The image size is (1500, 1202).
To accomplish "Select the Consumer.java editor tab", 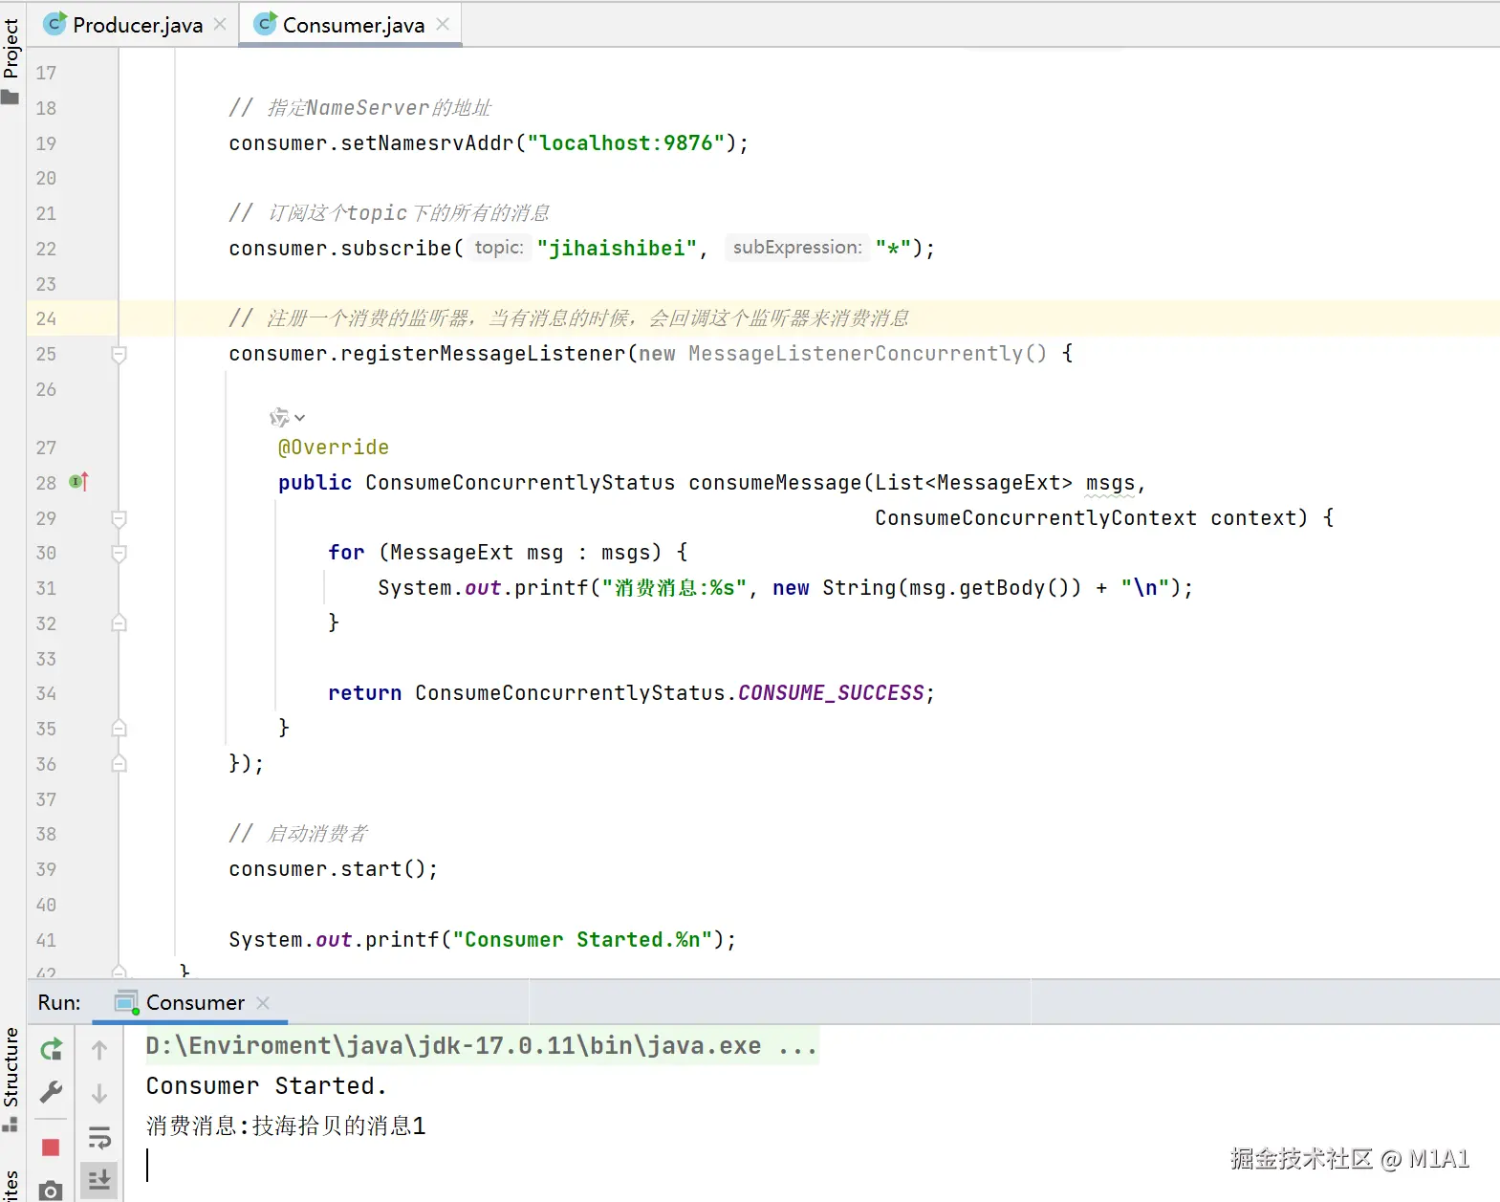I will (353, 25).
